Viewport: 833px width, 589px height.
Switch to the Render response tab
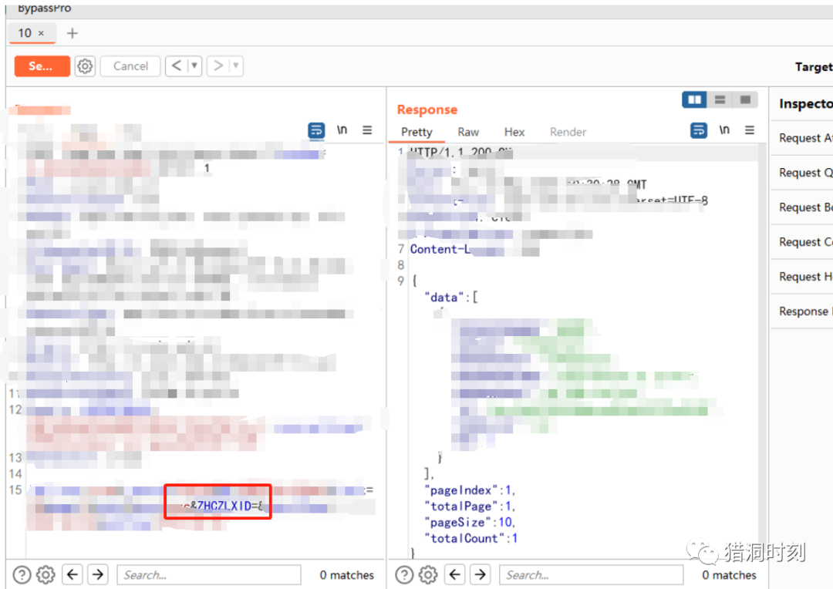tap(568, 132)
